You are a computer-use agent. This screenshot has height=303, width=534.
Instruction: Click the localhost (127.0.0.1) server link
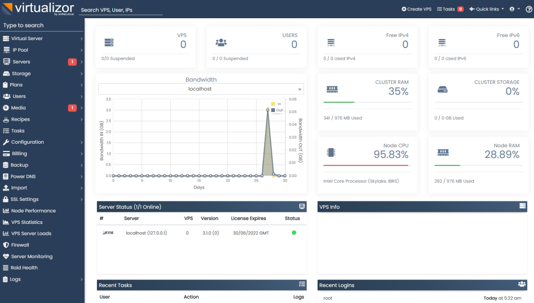click(x=148, y=233)
